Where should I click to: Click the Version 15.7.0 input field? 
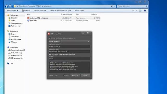click(x=69, y=59)
